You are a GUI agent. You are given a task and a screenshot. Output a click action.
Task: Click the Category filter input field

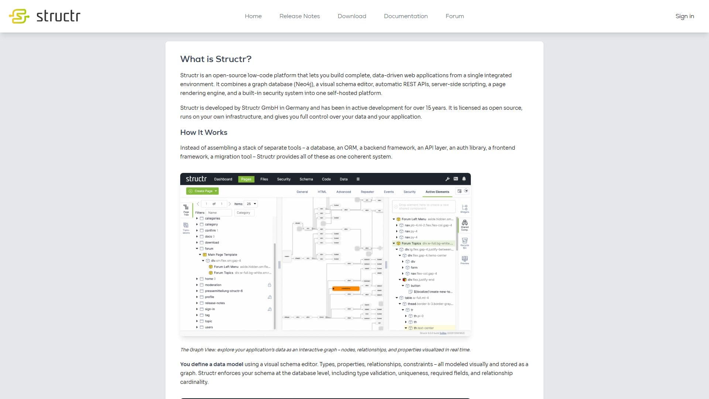pos(244,213)
